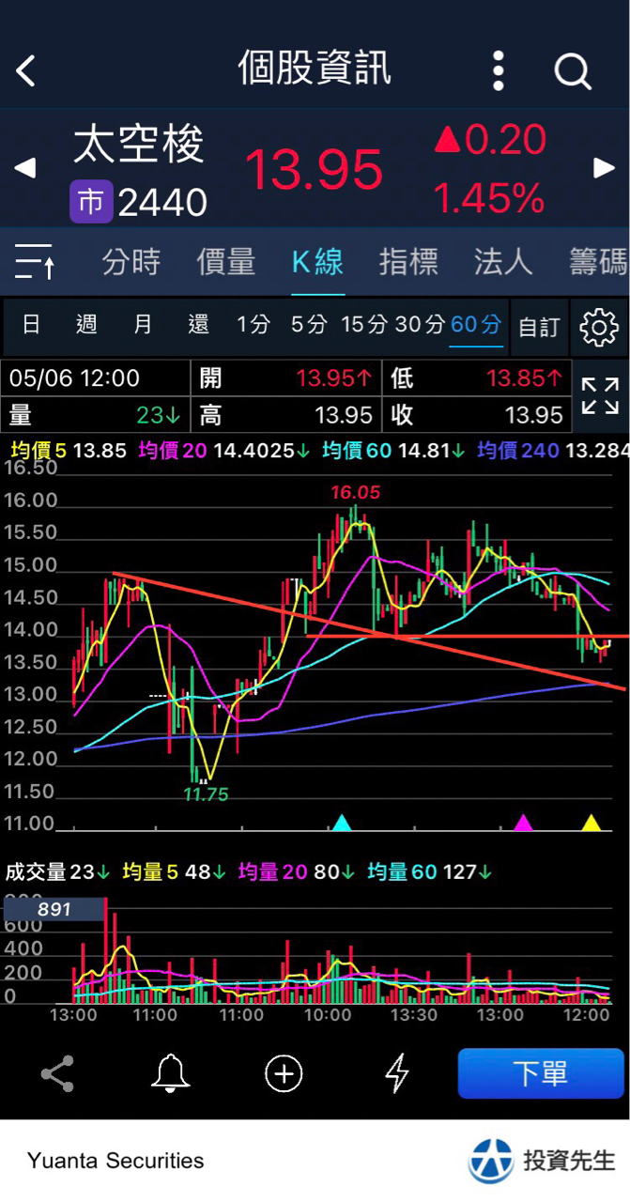This screenshot has width=630, height=1202.
Task: Tap the purple 市 market badge
Action: (91, 202)
